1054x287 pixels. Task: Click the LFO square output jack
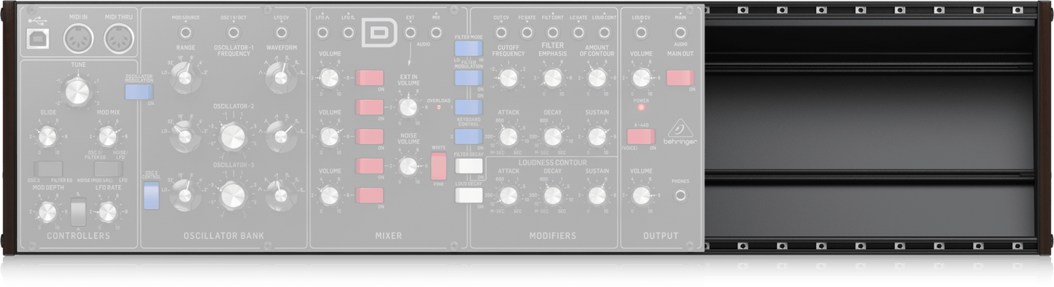349,33
